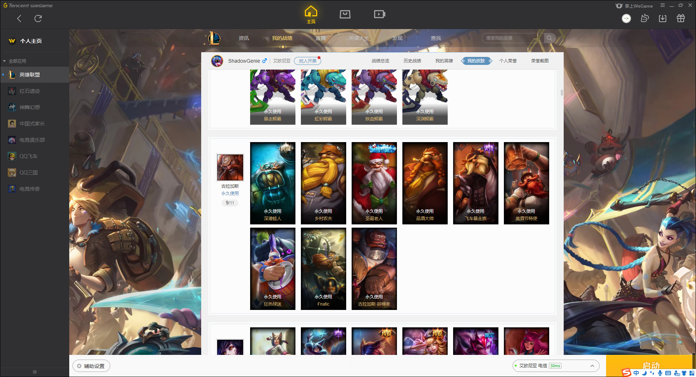Image resolution: width=696 pixels, height=377 pixels.
Task: Collapse the 全部应用 section
Action: [14, 61]
